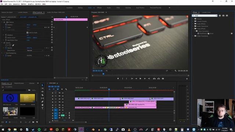
Task: Select the Slip tool
Action: [43, 98]
